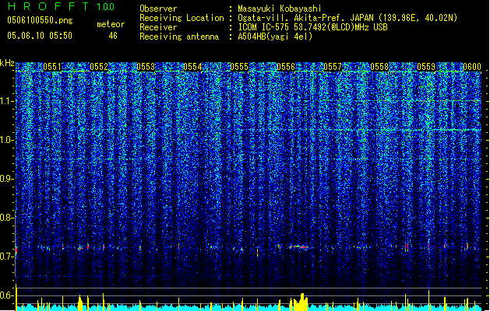Click receiver text ICOM IC-575 53.7492 MHz USB

click(313, 27)
